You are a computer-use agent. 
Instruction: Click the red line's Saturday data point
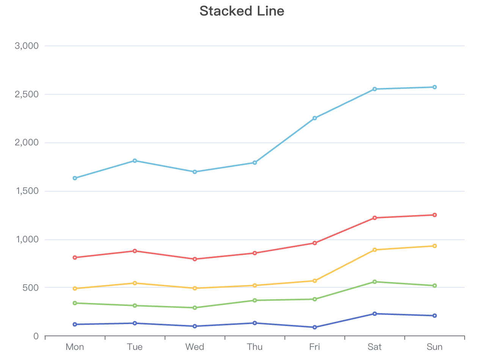coord(375,218)
